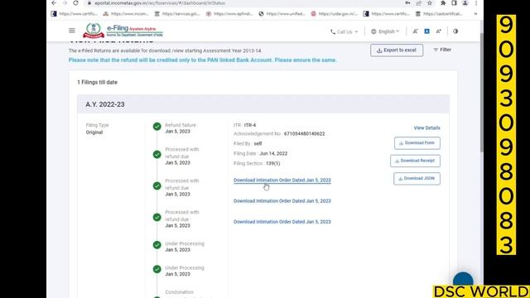Decrease font size with A- icon
This screenshot has width=530, height=298.
[x=415, y=31]
